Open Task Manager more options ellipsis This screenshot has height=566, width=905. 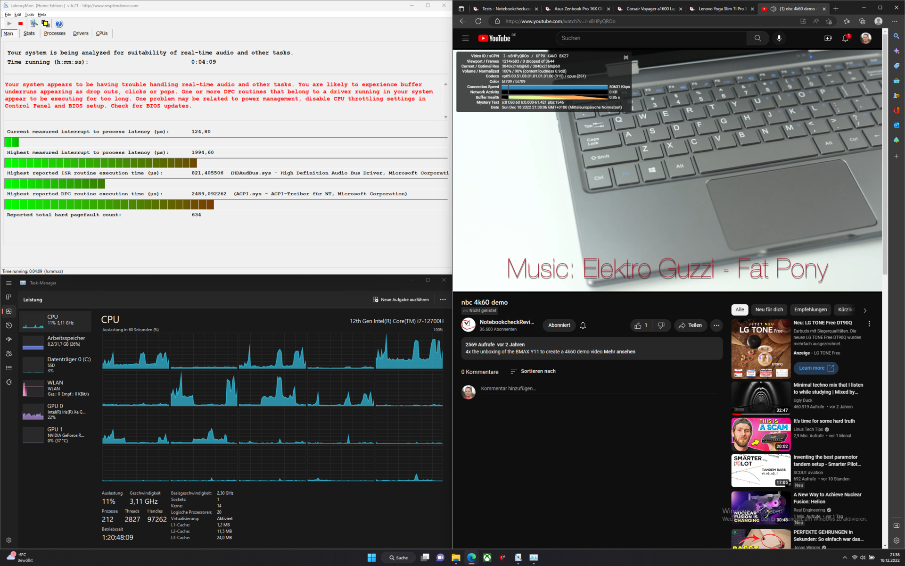pos(443,300)
